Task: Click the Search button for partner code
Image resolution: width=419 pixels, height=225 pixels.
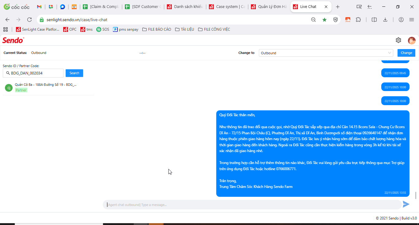Action: point(74,73)
